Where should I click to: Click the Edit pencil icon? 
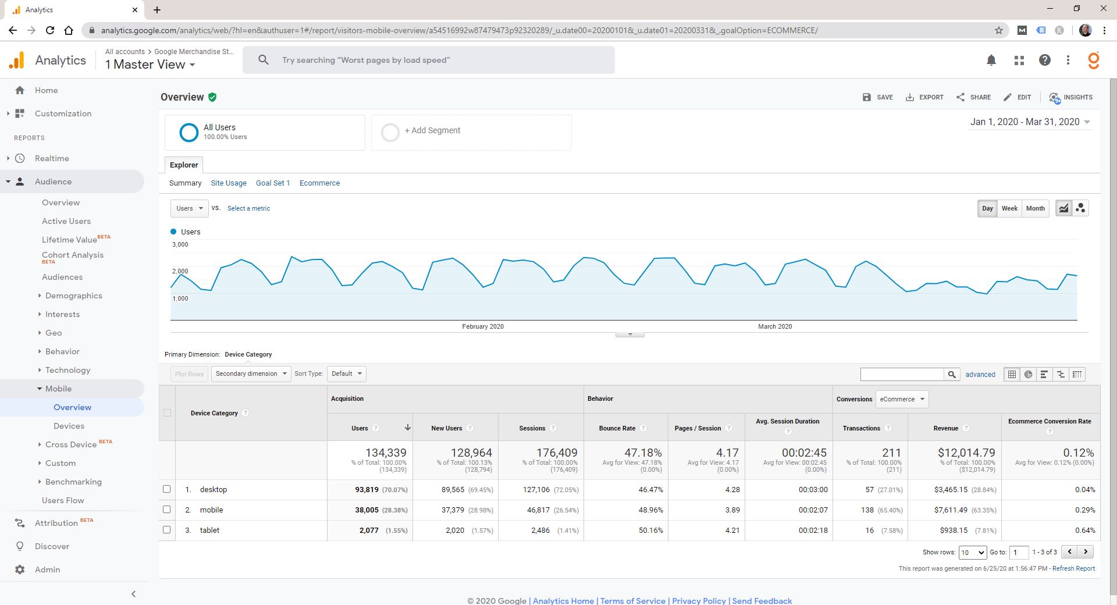[1008, 97]
